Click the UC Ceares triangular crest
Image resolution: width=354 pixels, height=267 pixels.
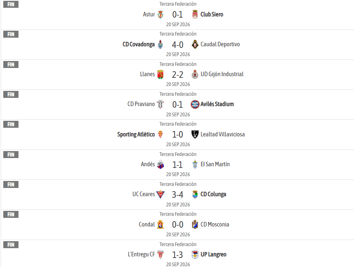tap(161, 194)
